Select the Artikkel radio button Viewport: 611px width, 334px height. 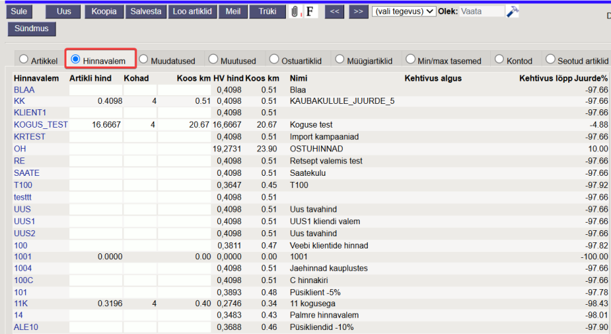pos(24,59)
